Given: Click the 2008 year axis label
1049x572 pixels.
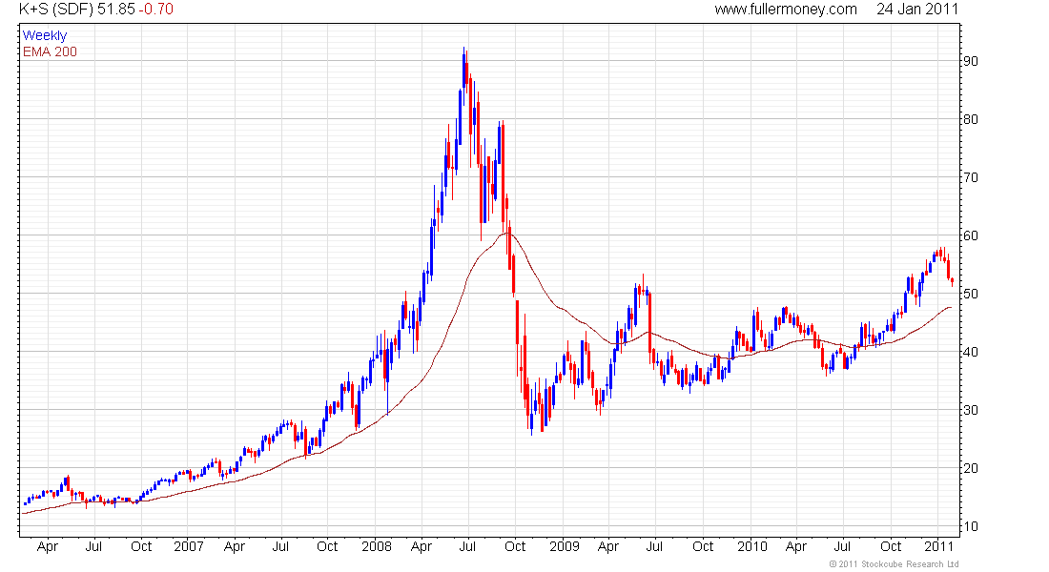Looking at the screenshot, I should pos(377,546).
